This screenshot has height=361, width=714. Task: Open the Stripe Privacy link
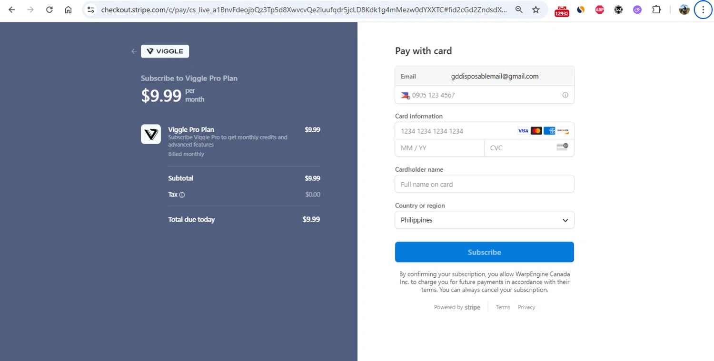(526, 307)
